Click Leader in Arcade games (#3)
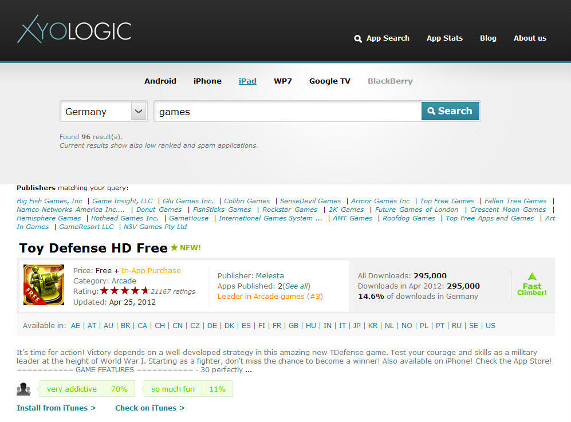571x422 pixels. (x=270, y=297)
